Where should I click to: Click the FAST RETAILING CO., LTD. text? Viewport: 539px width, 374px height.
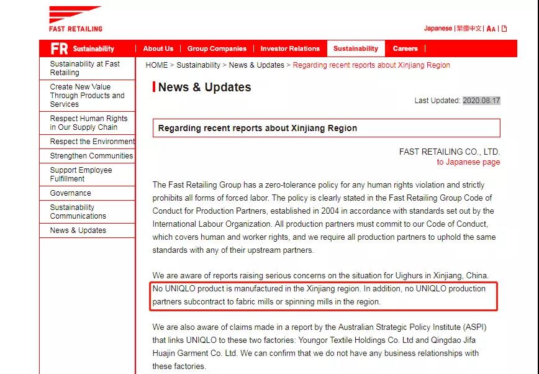450,152
